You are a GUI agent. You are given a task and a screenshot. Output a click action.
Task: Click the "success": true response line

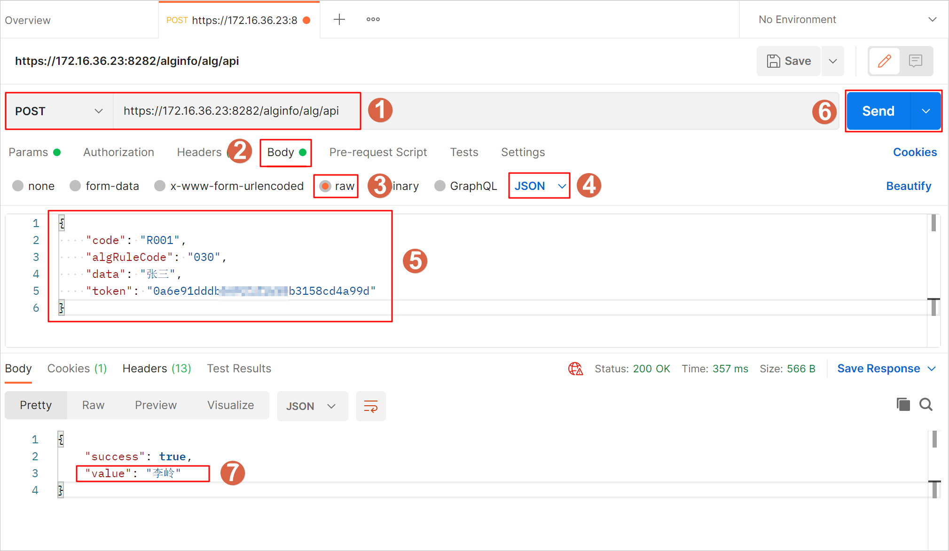click(138, 457)
